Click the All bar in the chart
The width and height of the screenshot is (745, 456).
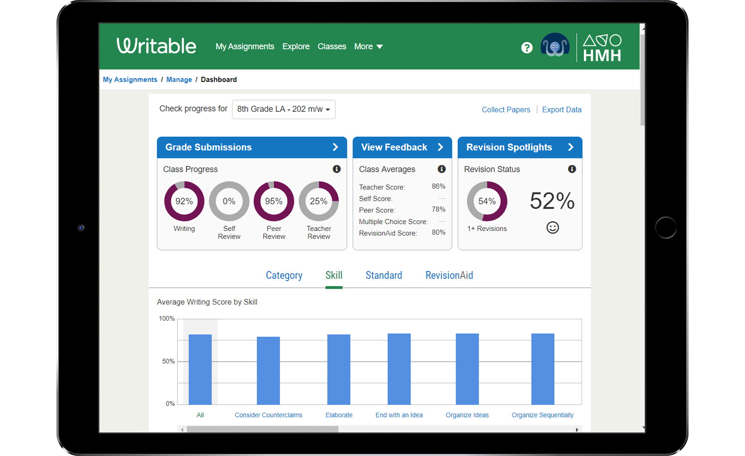click(x=200, y=369)
